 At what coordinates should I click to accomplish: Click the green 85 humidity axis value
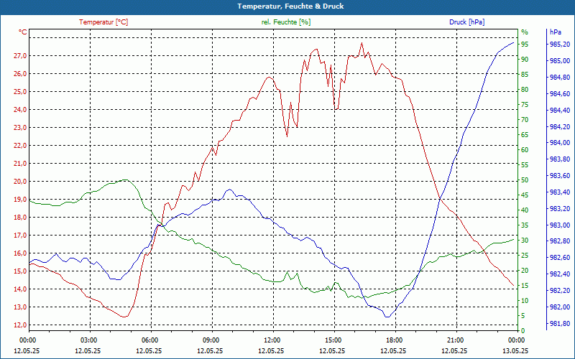coord(525,75)
